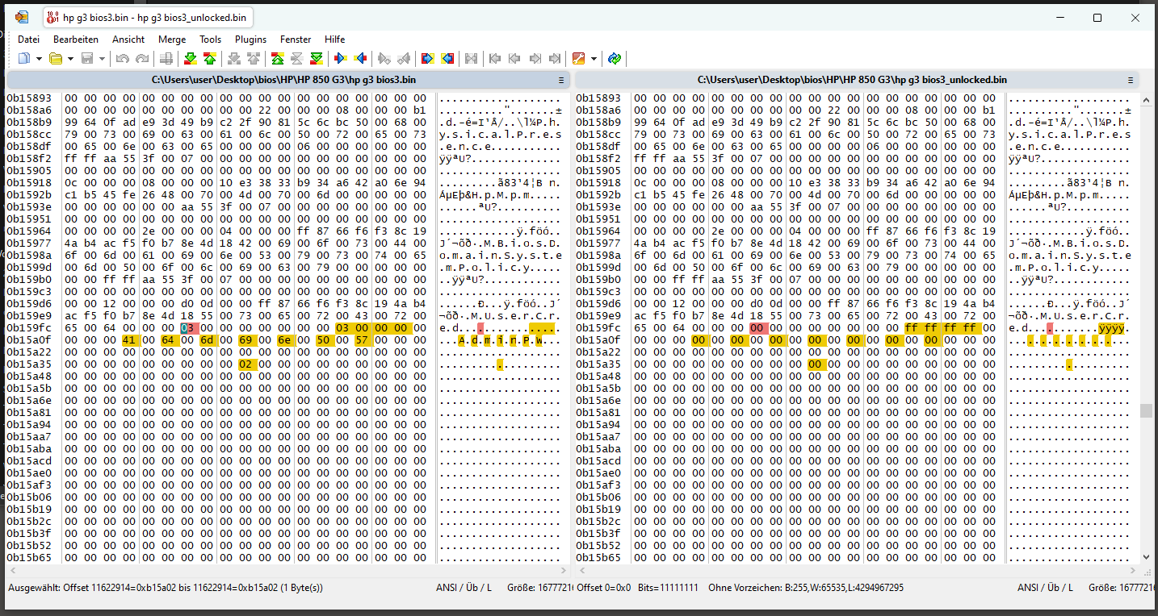Copy all differences to the right

coord(427,58)
